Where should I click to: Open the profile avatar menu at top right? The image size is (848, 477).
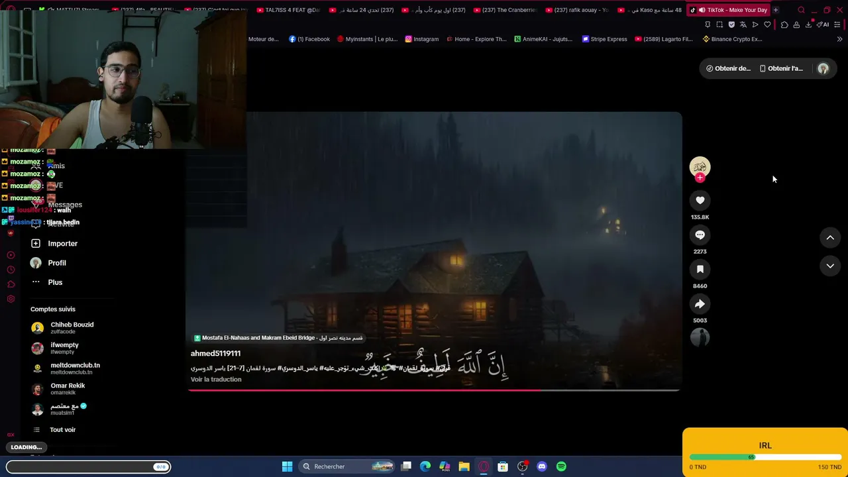pos(823,68)
